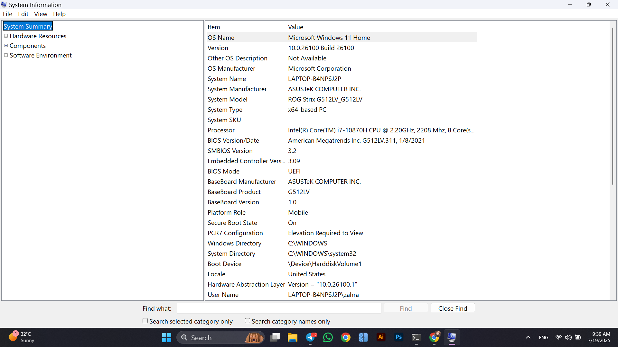Check Search category names only
The height and width of the screenshot is (347, 618).
pyautogui.click(x=248, y=321)
